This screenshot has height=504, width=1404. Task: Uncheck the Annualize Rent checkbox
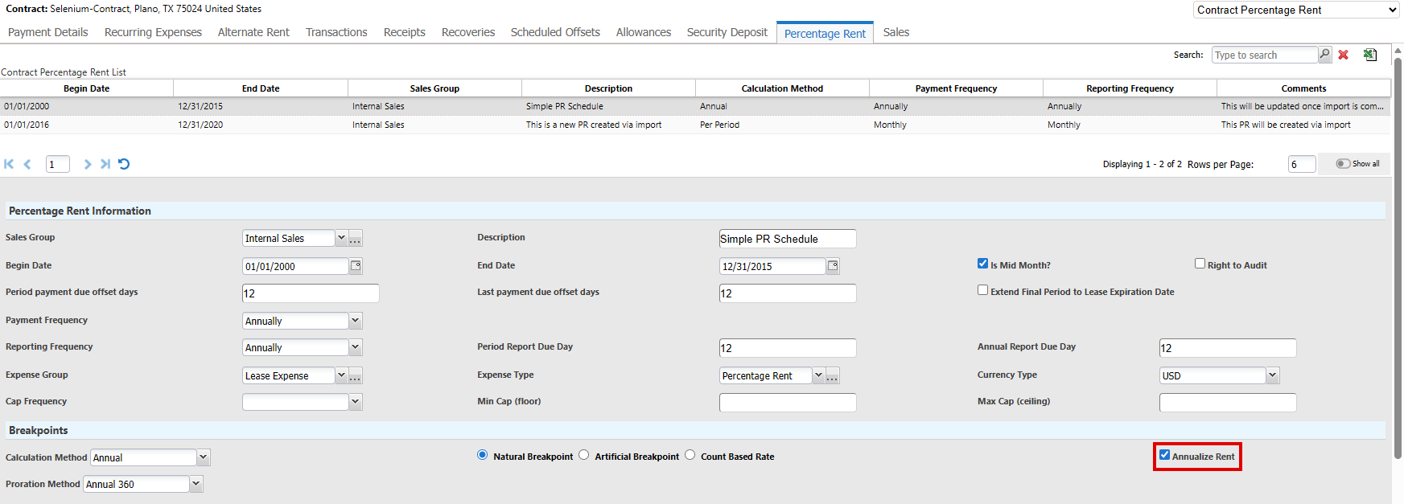[1164, 455]
